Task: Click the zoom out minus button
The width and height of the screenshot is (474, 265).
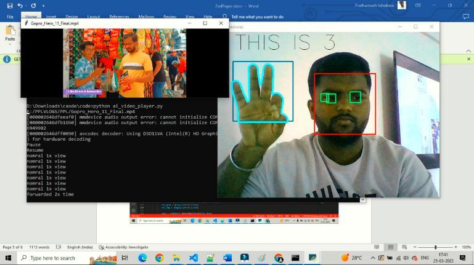Action: (x=415, y=247)
